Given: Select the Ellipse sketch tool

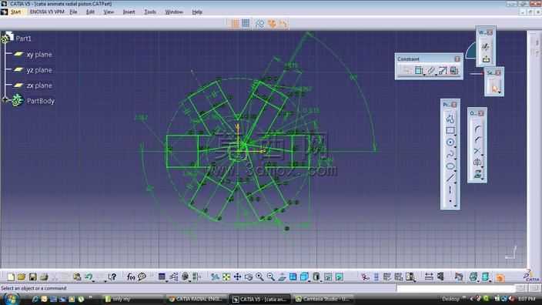Looking at the screenshot, I should (450, 166).
